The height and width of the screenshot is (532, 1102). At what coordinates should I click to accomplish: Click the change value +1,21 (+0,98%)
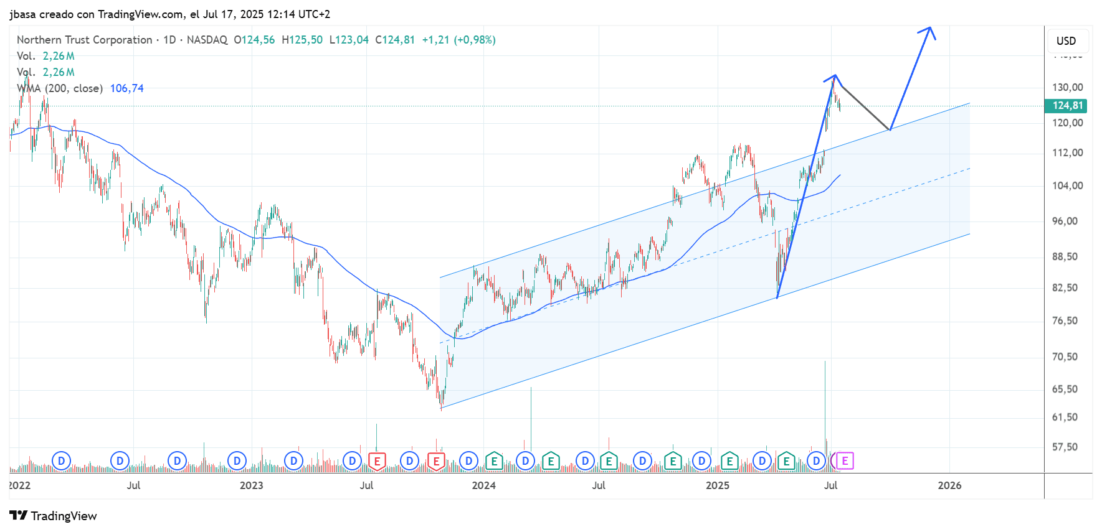459,40
